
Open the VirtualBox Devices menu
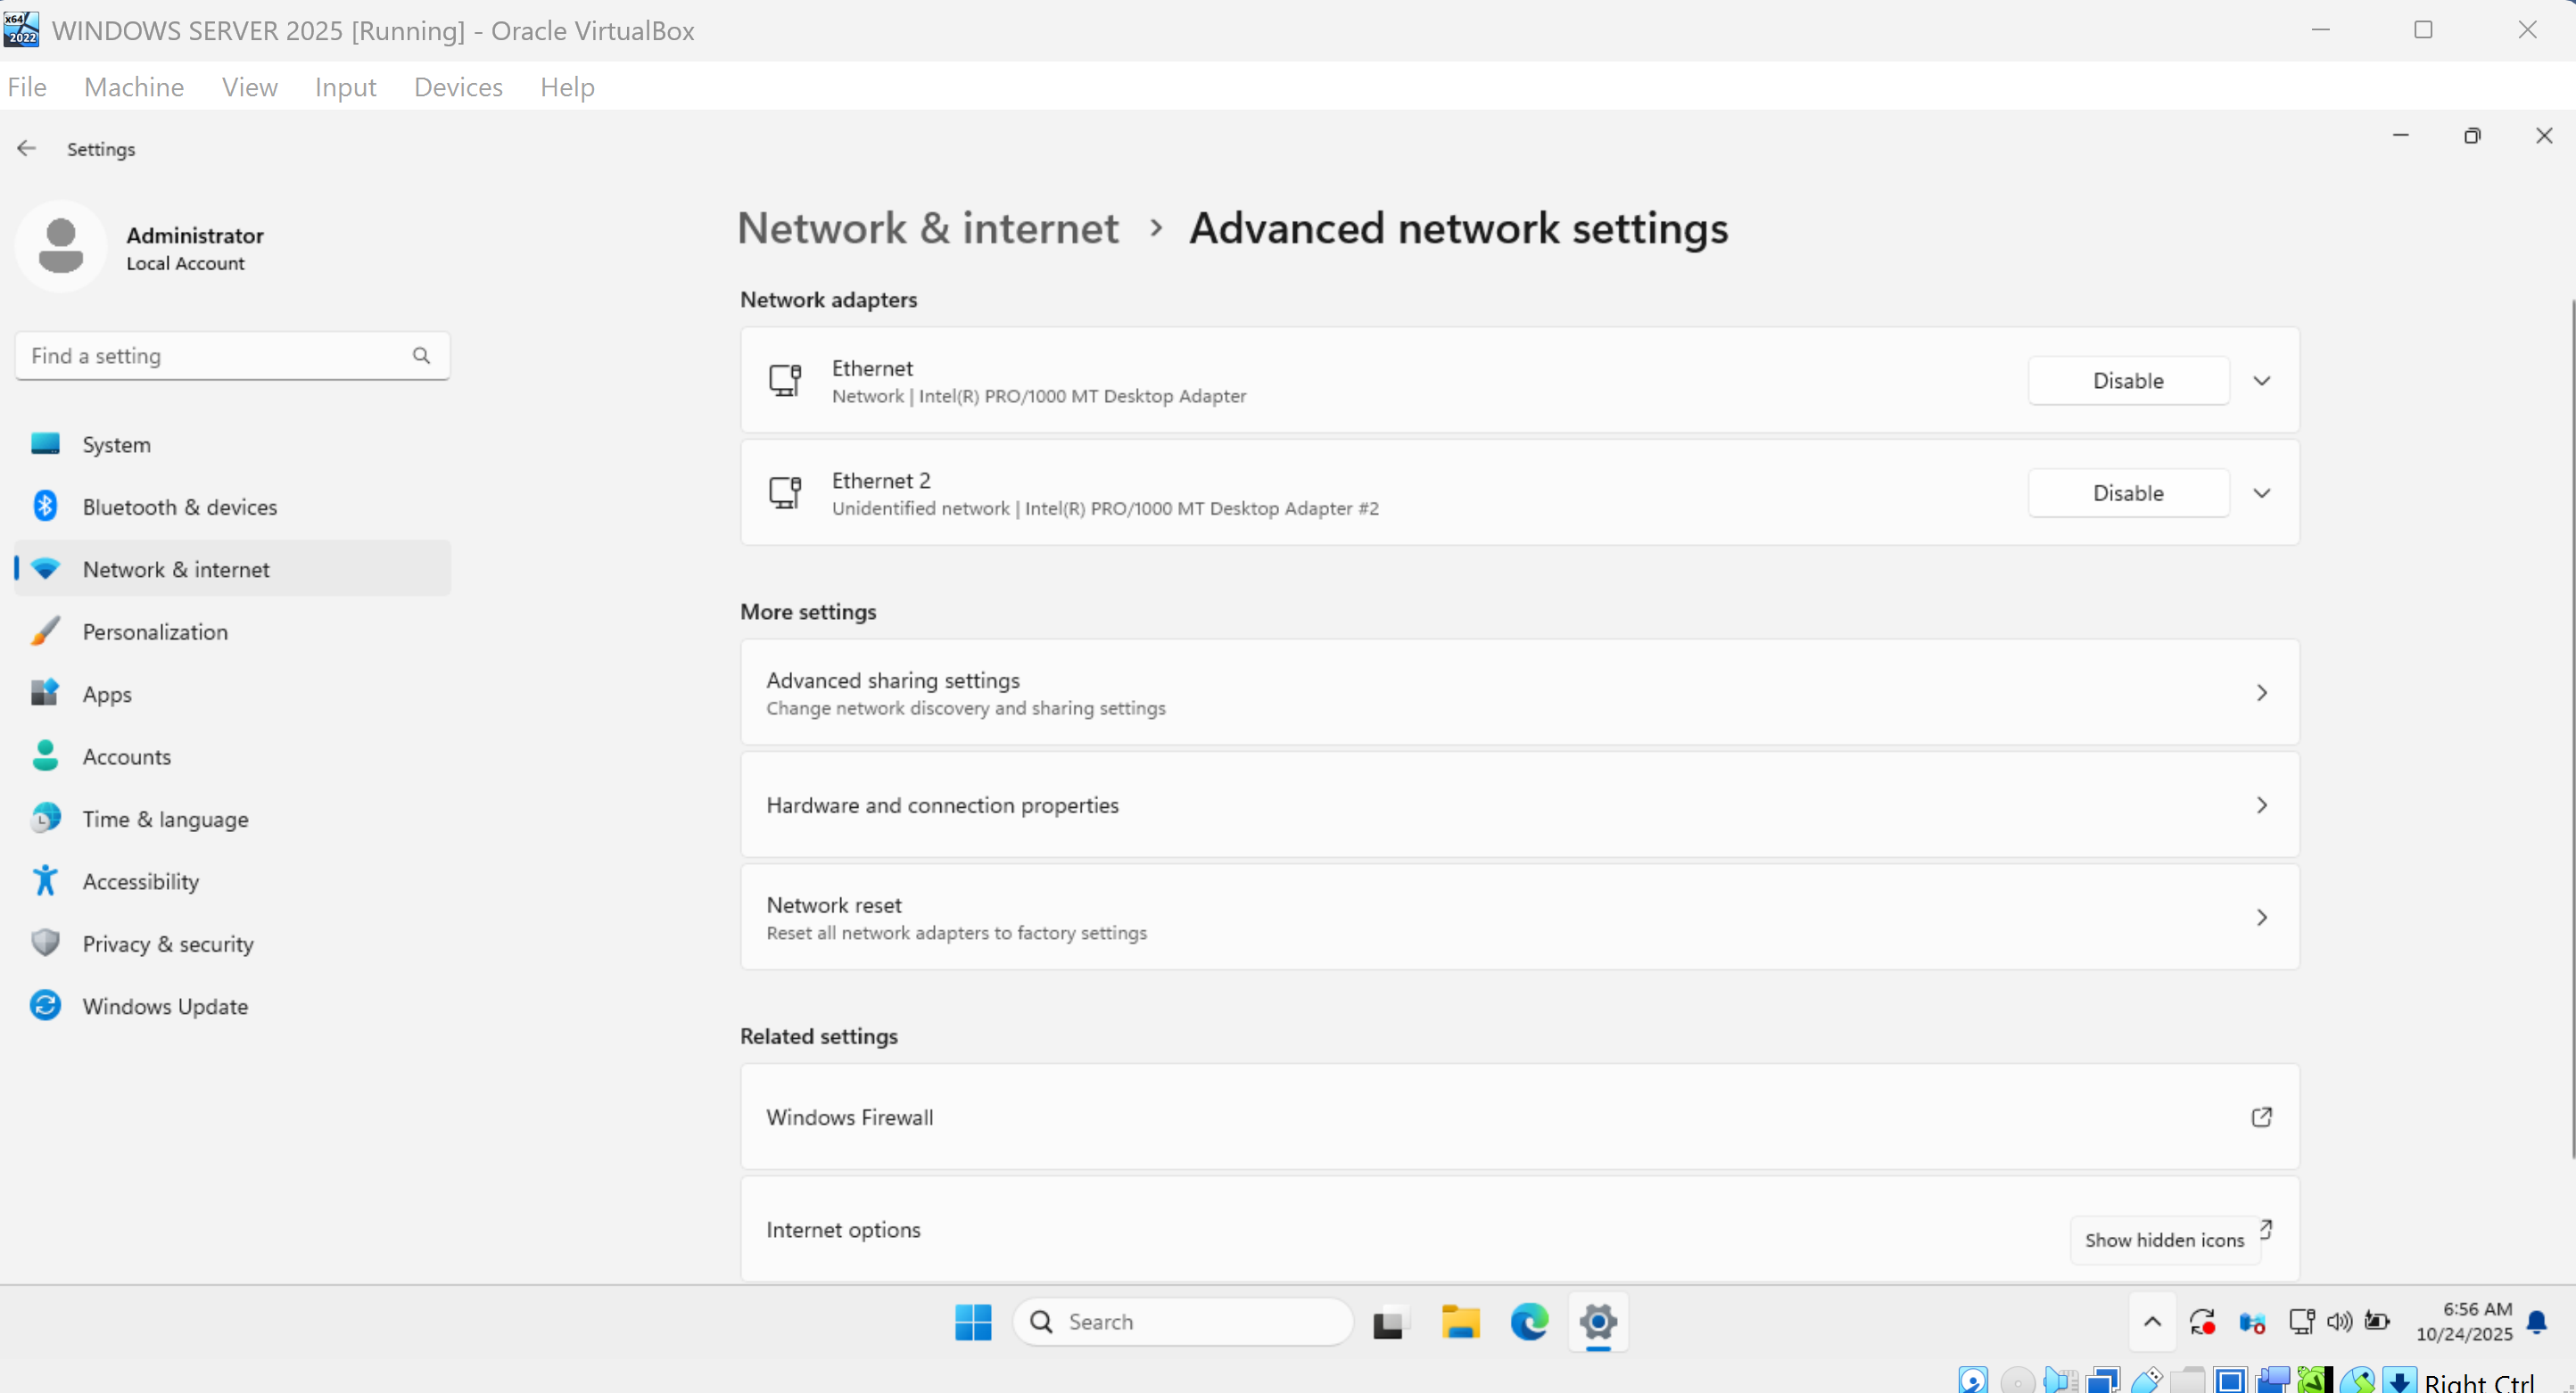tap(458, 87)
